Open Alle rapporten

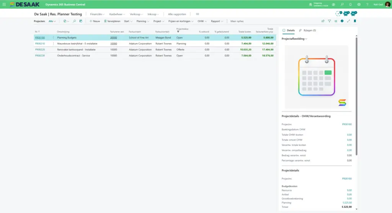(177, 14)
